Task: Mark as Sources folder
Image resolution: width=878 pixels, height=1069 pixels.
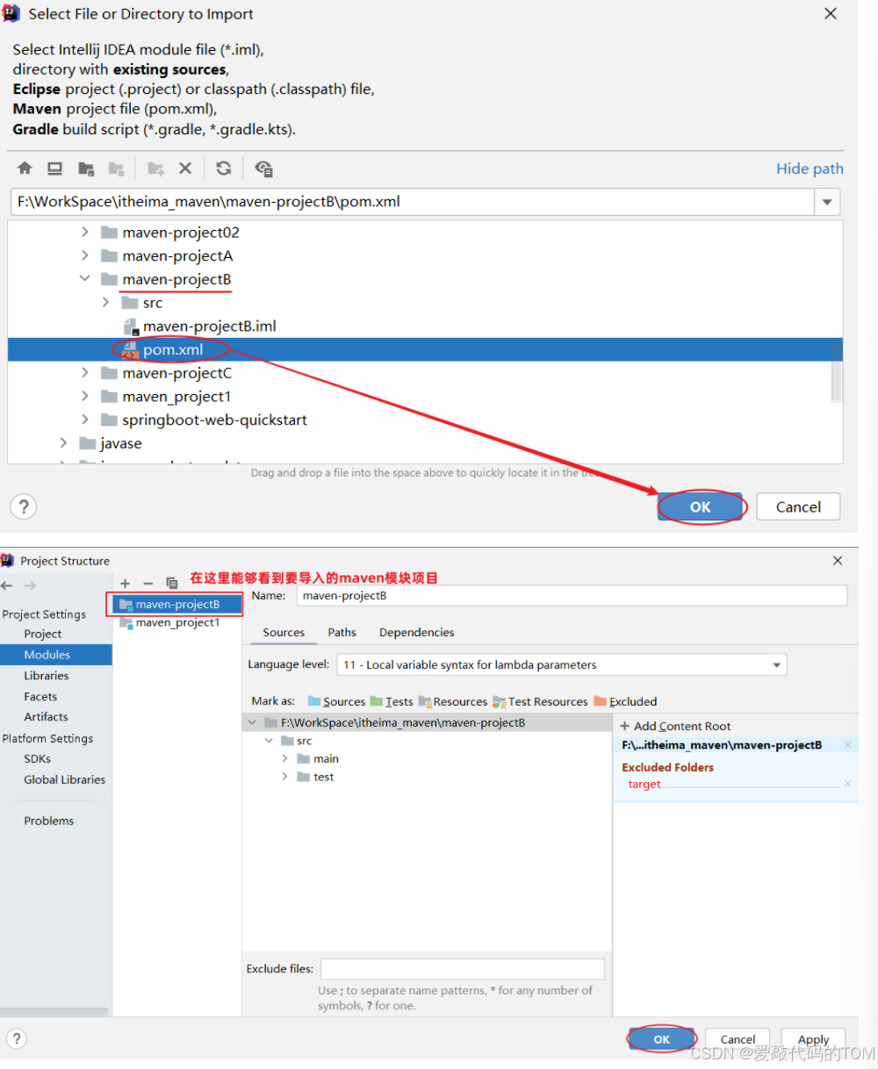Action: click(336, 701)
